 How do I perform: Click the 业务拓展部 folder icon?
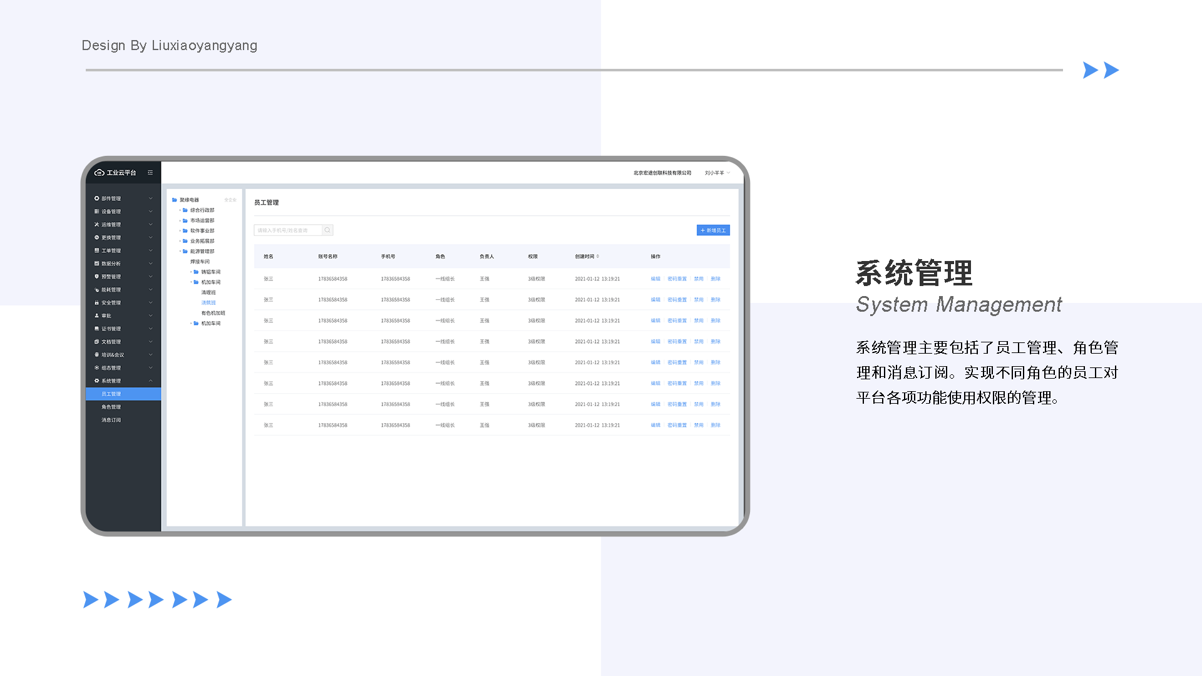[x=185, y=241]
